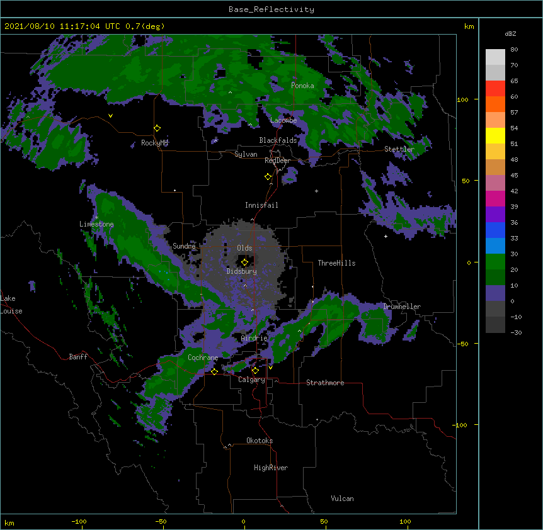Click the ThreeHills label
The image size is (543, 530).
(336, 263)
